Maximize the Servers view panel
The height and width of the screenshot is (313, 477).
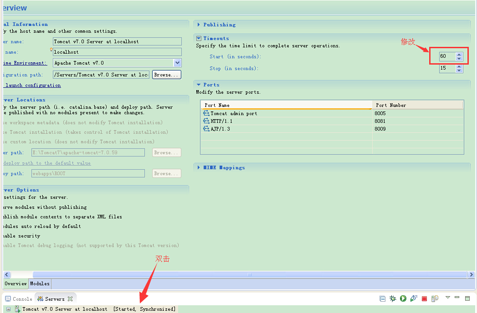point(467,298)
